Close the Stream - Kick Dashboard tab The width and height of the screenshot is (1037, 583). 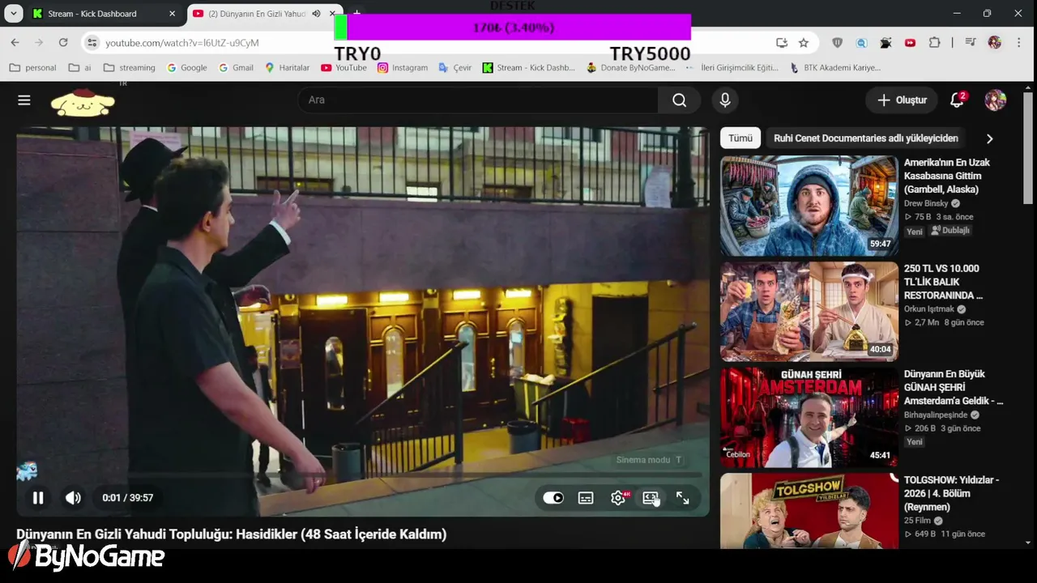172,14
